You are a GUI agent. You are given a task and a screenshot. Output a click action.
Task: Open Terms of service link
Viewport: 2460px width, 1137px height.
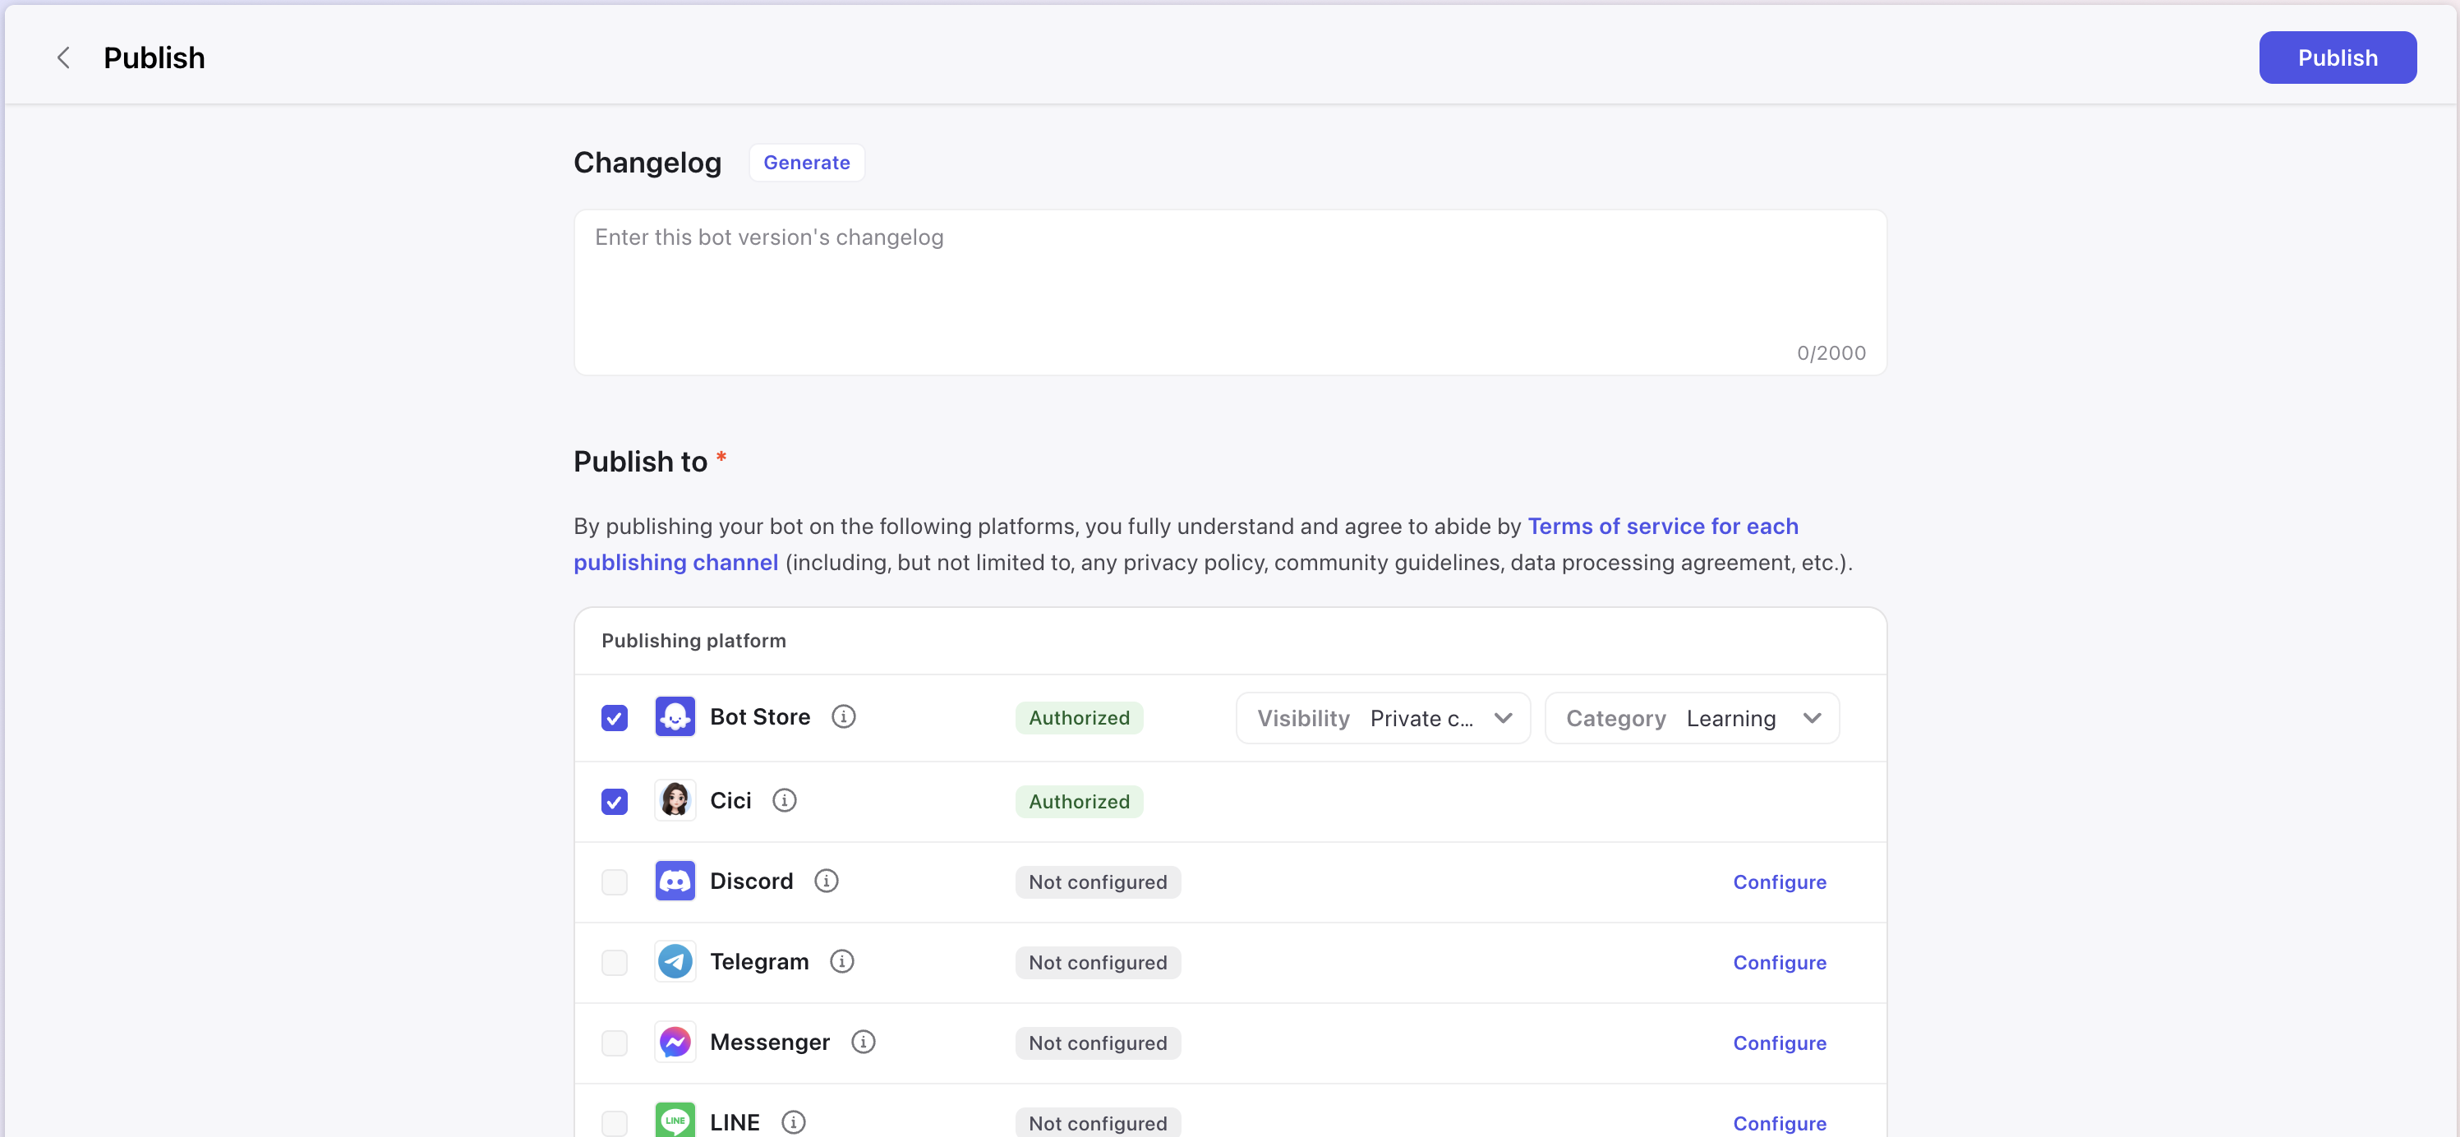click(1661, 526)
